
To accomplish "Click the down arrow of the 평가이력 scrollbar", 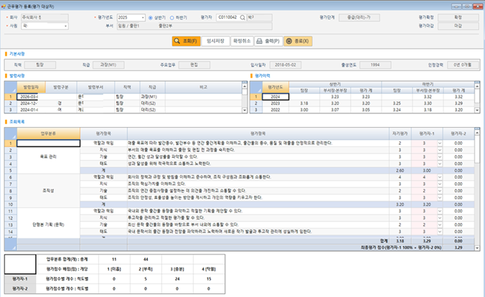I will click(x=477, y=110).
